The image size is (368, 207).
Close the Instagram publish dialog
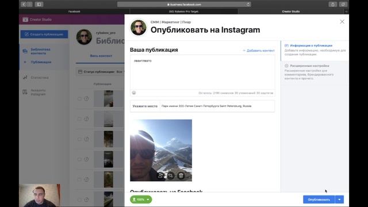pyautogui.click(x=342, y=22)
